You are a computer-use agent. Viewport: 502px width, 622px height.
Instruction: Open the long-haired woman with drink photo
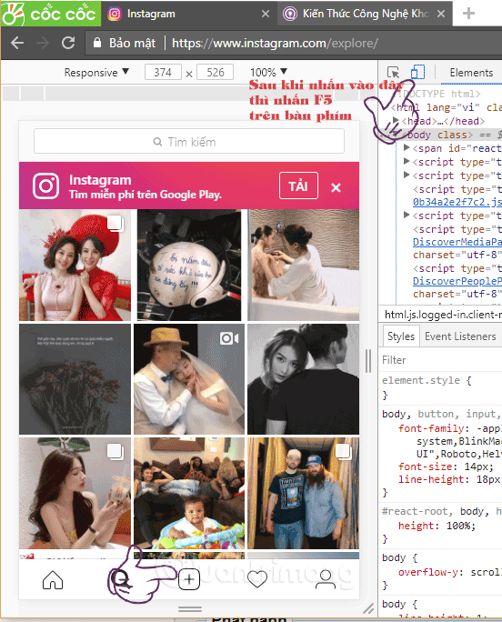[x=75, y=493]
